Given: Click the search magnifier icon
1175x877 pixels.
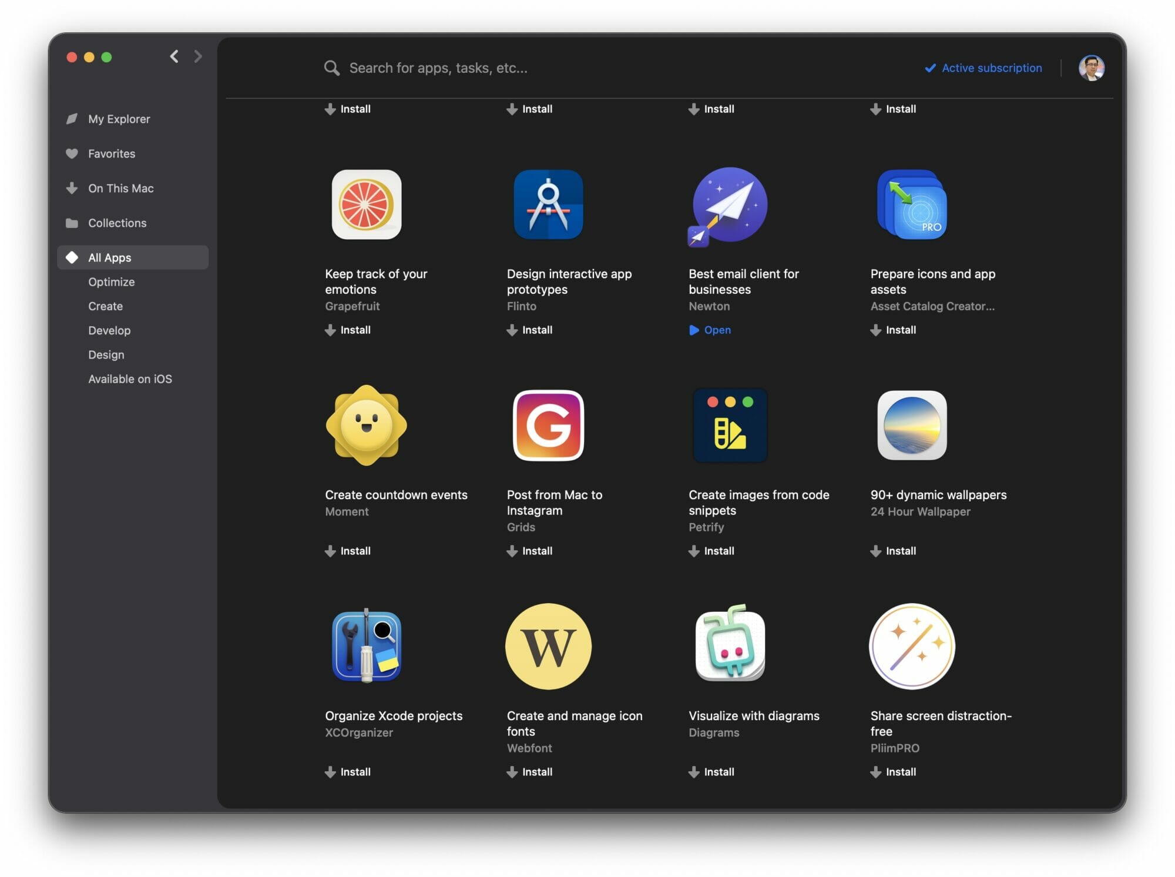Looking at the screenshot, I should tap(331, 68).
